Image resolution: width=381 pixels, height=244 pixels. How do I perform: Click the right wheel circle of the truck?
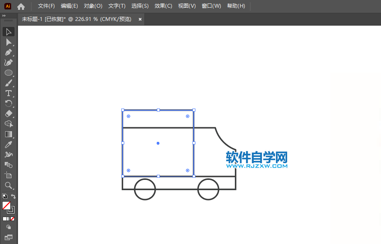tap(208, 189)
